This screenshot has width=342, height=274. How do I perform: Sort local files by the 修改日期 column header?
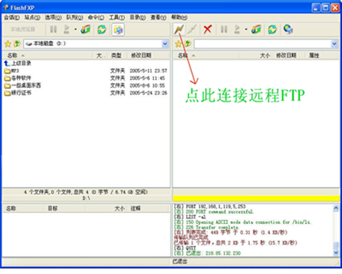pos(148,55)
